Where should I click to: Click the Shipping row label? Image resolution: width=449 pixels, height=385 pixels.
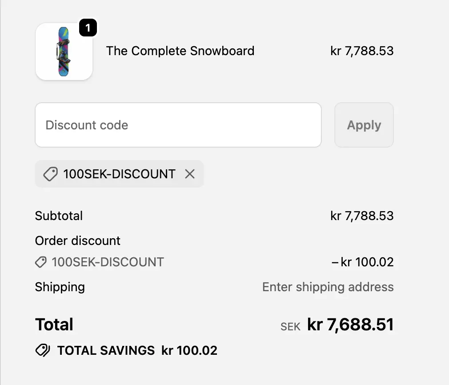(x=60, y=287)
